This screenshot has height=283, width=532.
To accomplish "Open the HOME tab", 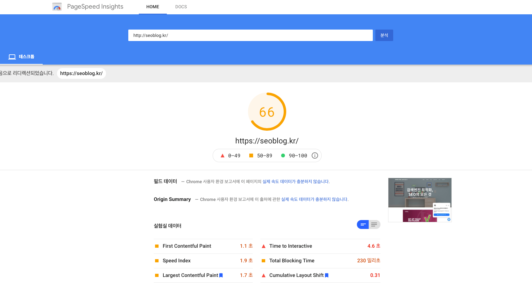I will (x=153, y=7).
